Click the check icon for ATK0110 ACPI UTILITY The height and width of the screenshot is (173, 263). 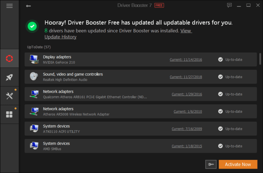[x=220, y=129]
